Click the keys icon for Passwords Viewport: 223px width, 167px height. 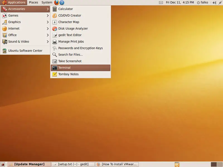coord(55,48)
